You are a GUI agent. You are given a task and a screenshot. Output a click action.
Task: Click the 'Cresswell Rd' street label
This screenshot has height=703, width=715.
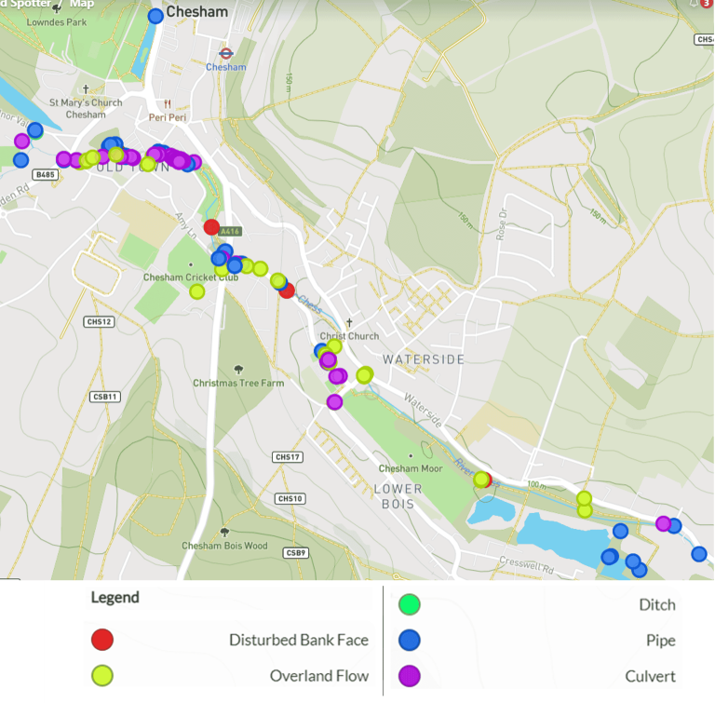point(527,565)
